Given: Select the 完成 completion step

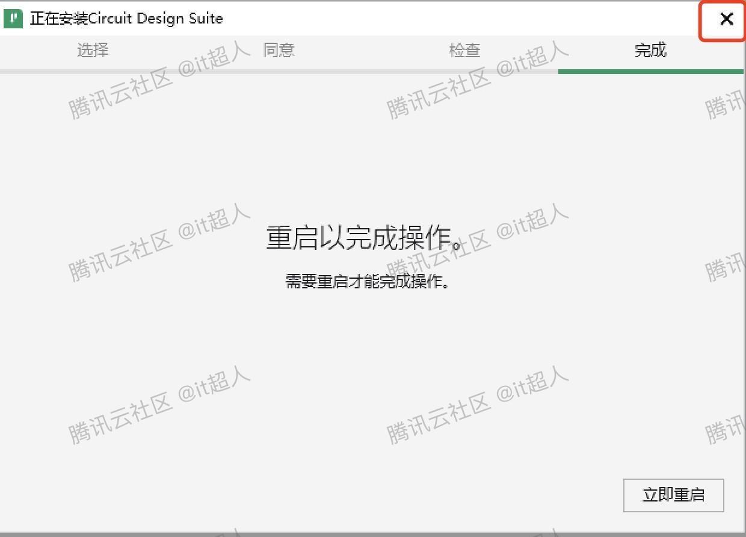Looking at the screenshot, I should coord(650,51).
